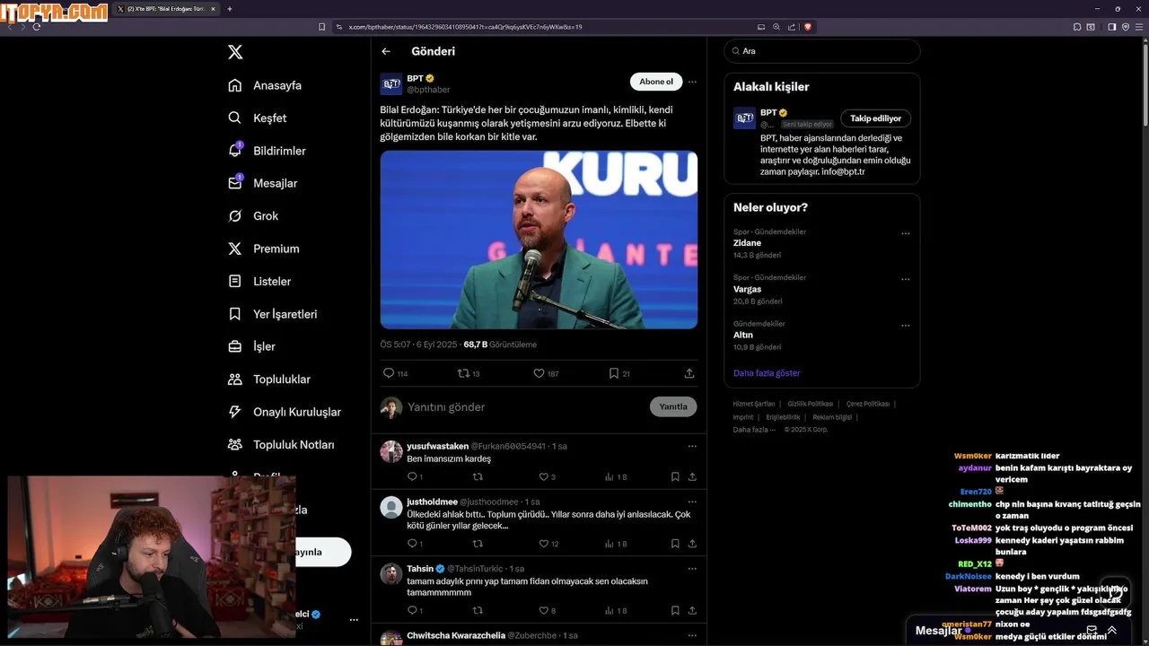1149x646 pixels.
Task: Repost justholdmee's comment
Action: point(478,544)
